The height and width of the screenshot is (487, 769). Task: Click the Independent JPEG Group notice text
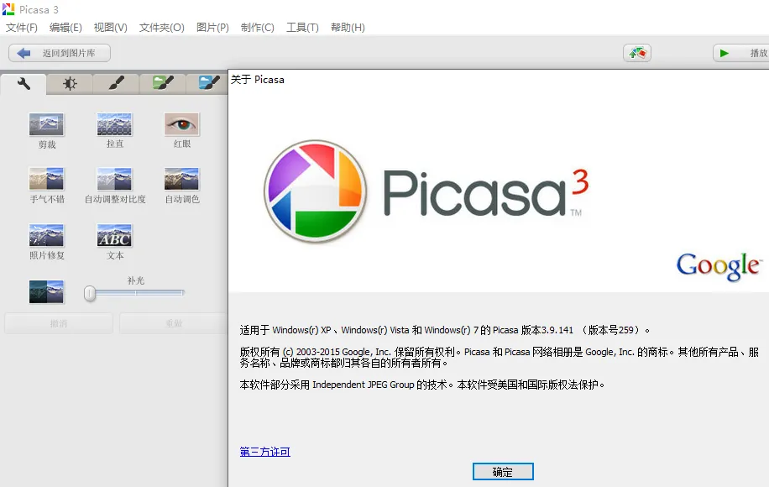point(422,385)
